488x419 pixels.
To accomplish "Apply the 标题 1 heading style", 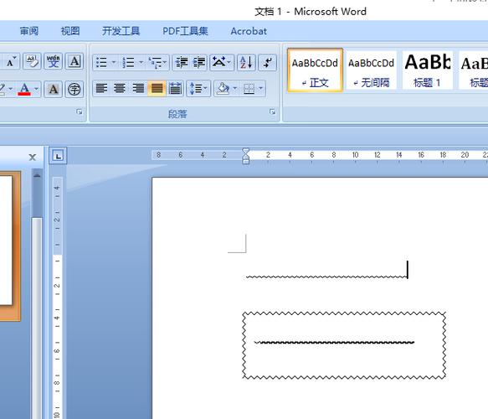I will [x=427, y=70].
